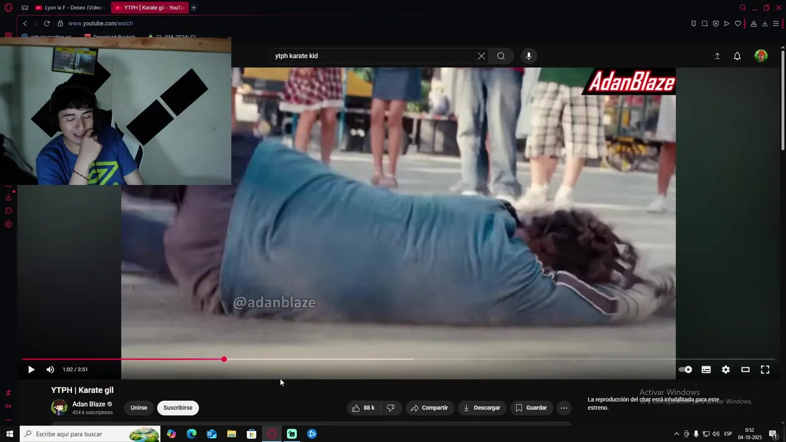Open sidebar settings gear icon
Screen dimensions: 786x442
coord(9,224)
